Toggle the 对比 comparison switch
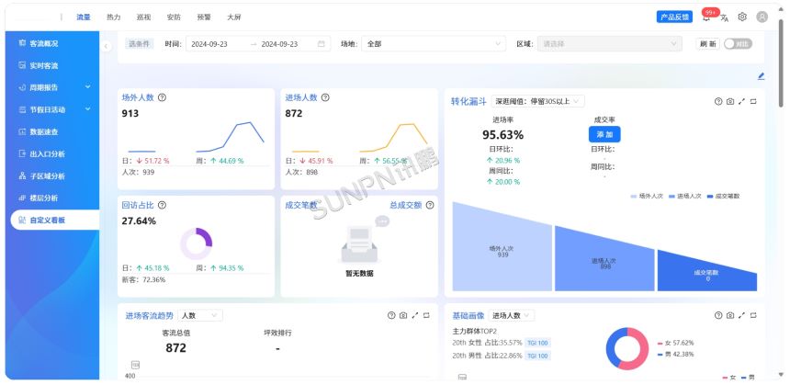 pyautogui.click(x=737, y=43)
